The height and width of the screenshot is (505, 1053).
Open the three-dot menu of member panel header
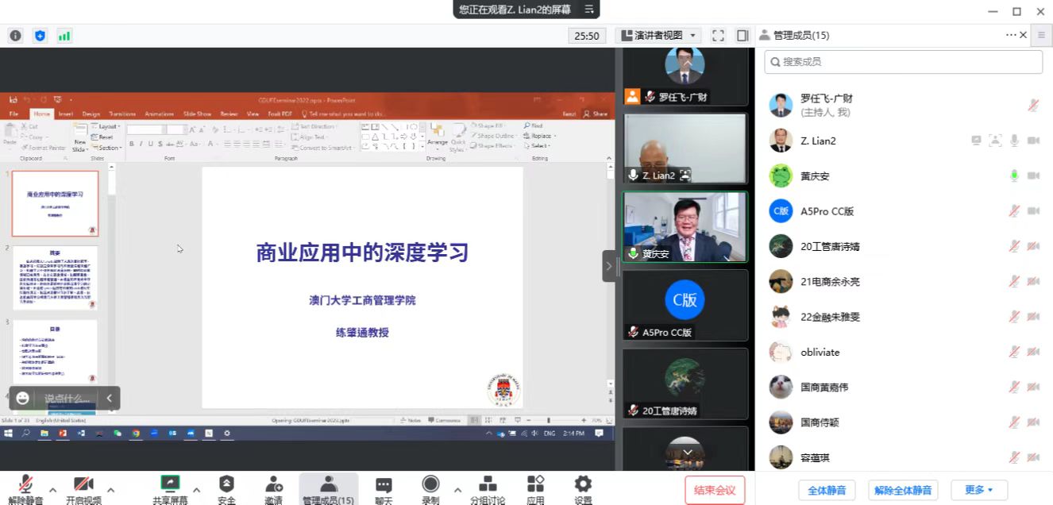click(1011, 35)
